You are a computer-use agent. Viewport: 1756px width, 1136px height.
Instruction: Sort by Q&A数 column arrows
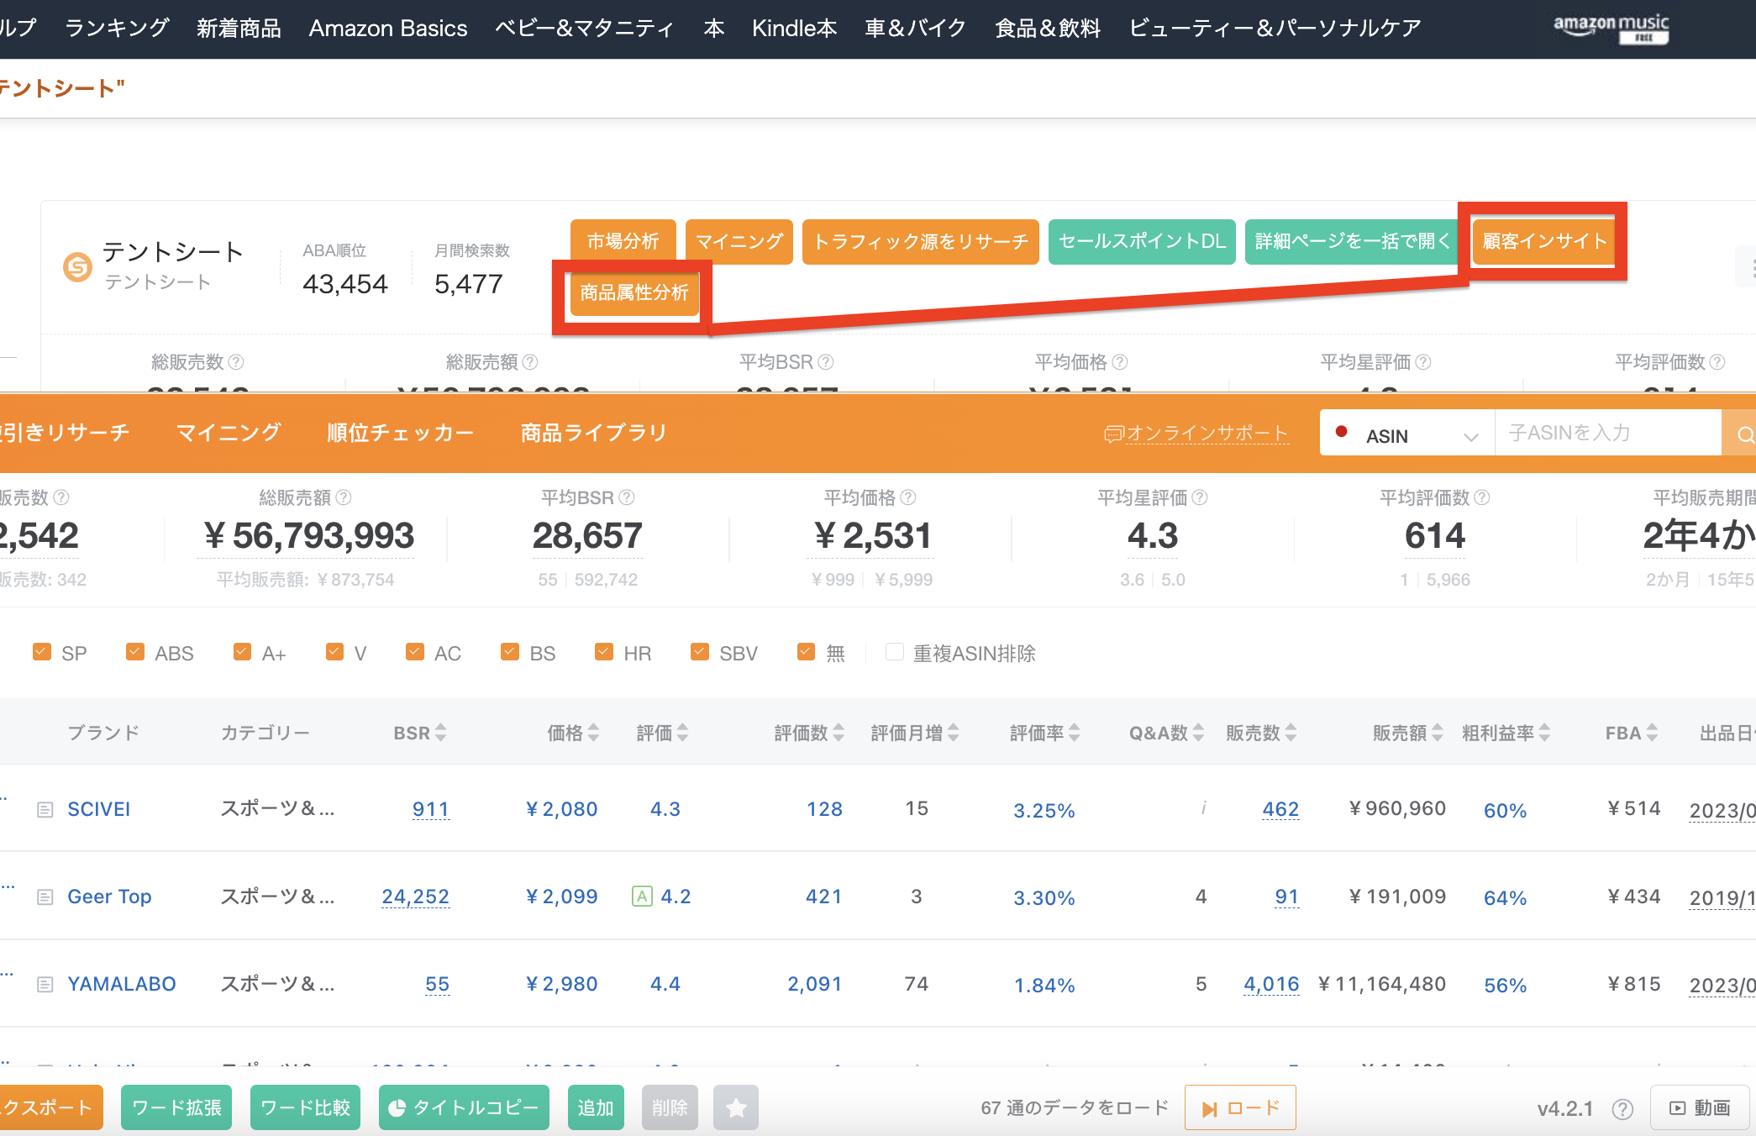pyautogui.click(x=1199, y=733)
